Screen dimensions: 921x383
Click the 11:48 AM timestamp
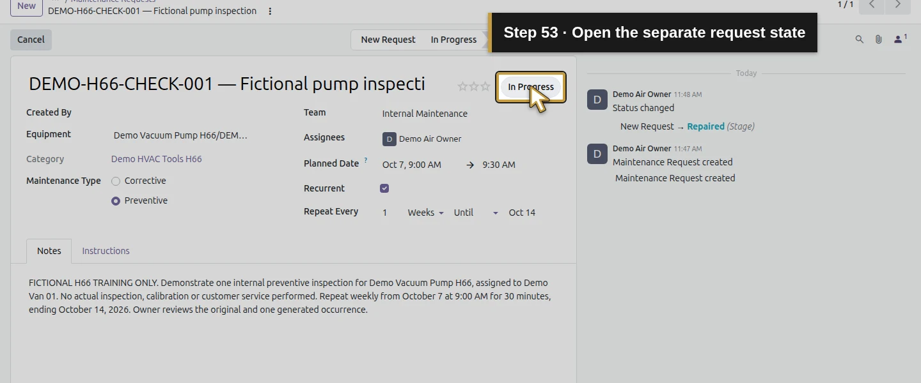click(688, 94)
